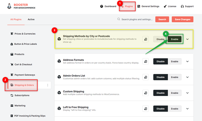The height and width of the screenshot is (121, 202).
Task: Enable Shipping Methods by City or Postcode
Action: (175, 39)
